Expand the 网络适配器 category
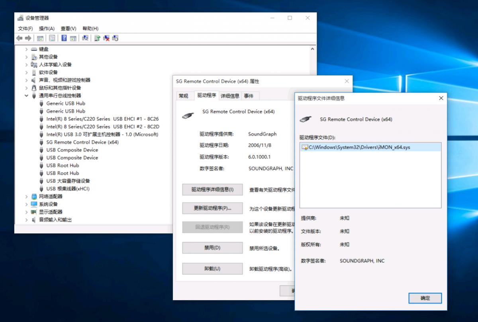This screenshot has height=322, width=478. click(x=26, y=196)
